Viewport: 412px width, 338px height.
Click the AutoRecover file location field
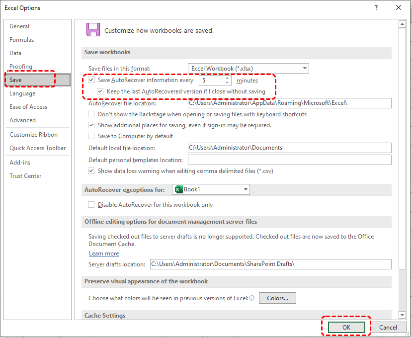[x=289, y=103]
